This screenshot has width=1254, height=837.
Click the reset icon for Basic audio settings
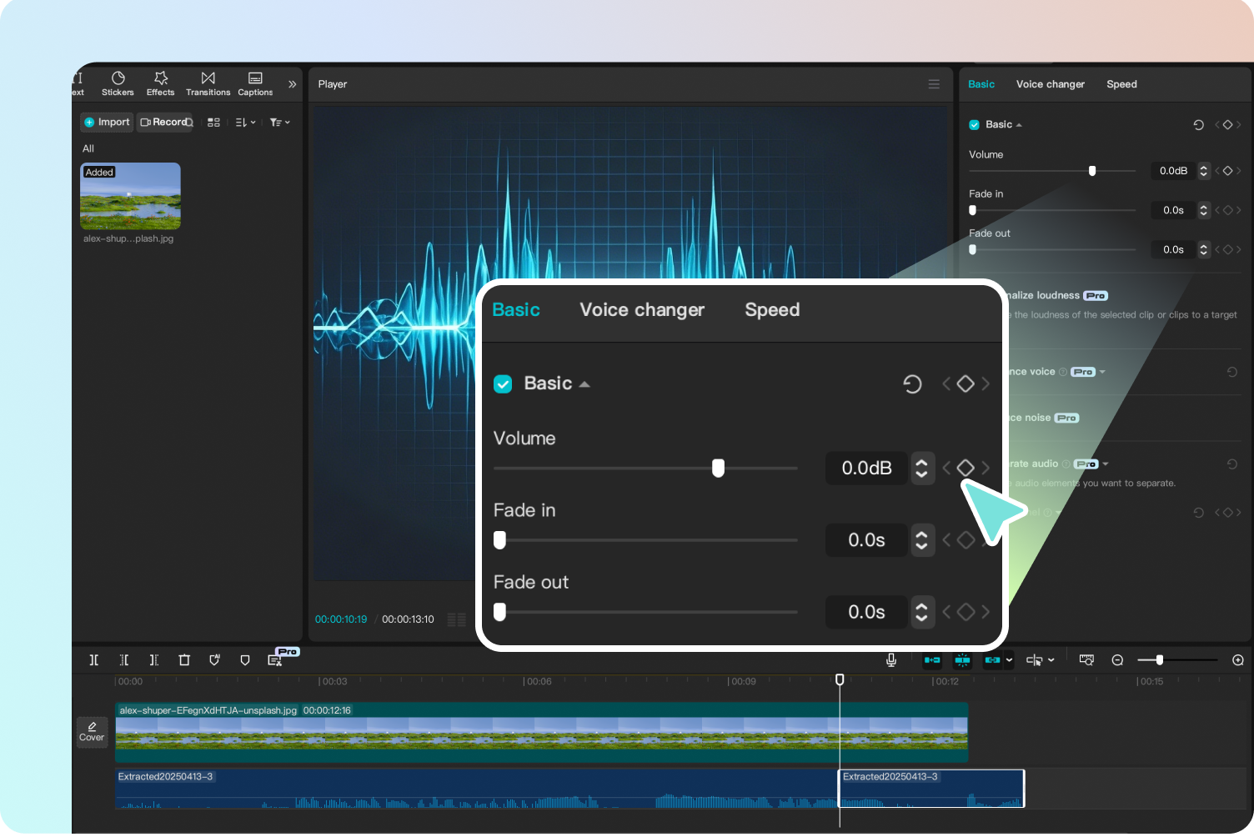912,383
